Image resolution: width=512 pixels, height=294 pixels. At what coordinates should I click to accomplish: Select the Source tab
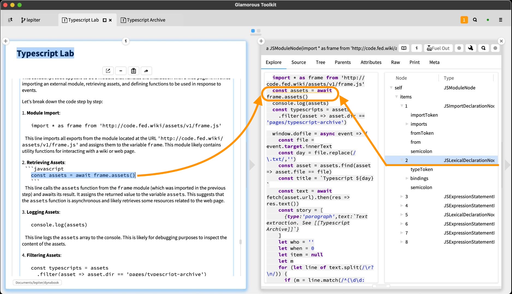[x=298, y=62]
